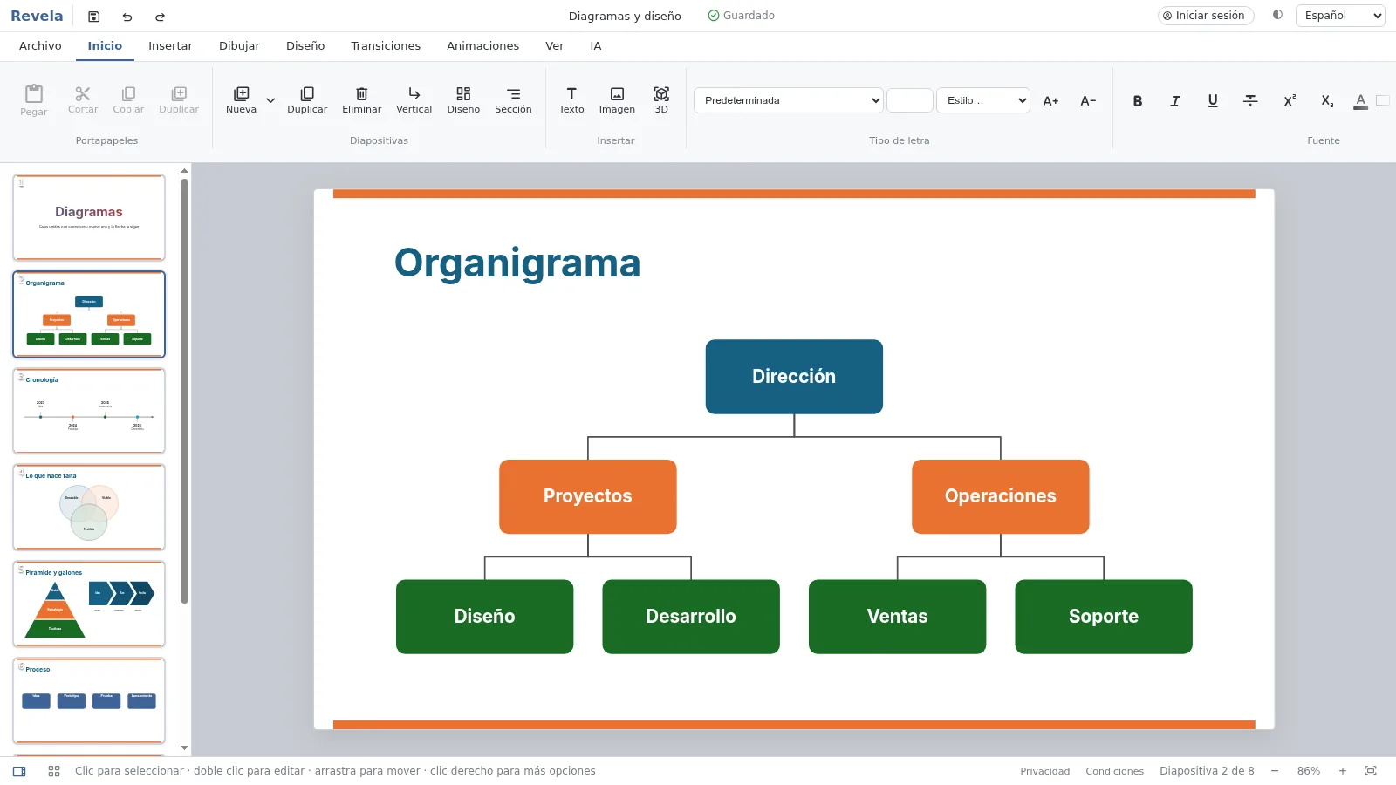1396x785 pixels.
Task: Insert a Texto box
Action: (571, 100)
